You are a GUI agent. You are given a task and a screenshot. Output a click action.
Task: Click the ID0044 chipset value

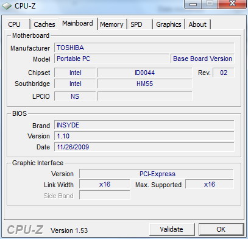144,73
